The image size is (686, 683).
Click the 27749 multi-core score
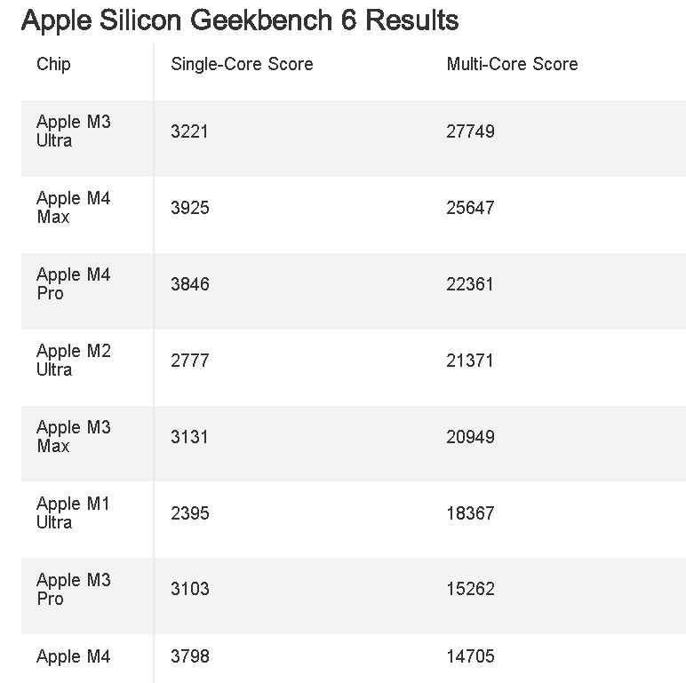(x=470, y=131)
